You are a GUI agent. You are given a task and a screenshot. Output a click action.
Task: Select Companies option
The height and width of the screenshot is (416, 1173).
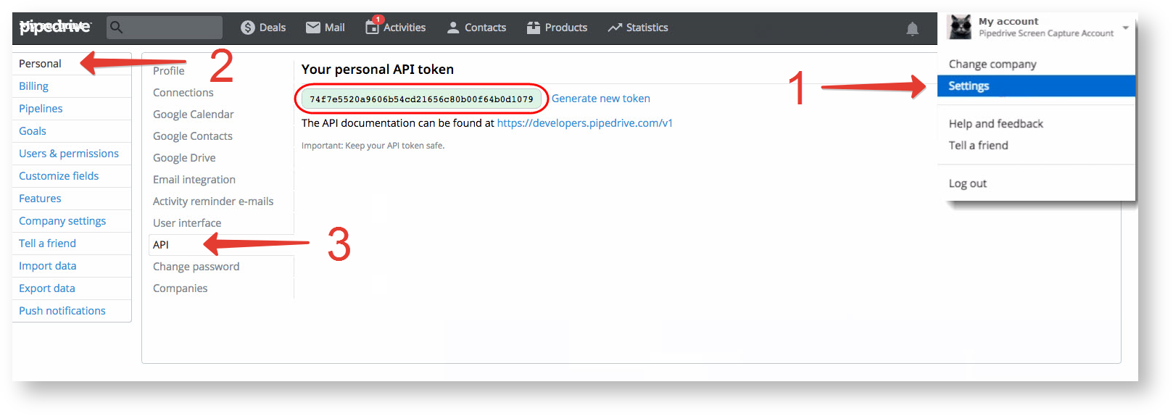click(x=181, y=288)
